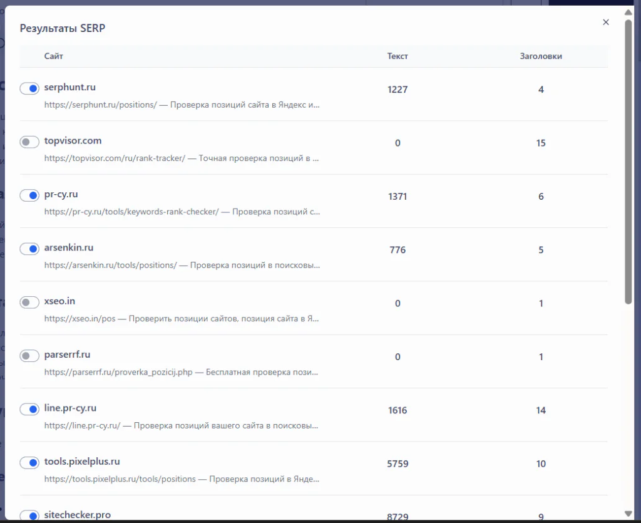Click text count 1227 for serphunt.ru
Image resolution: width=641 pixels, height=523 pixels.
point(397,90)
